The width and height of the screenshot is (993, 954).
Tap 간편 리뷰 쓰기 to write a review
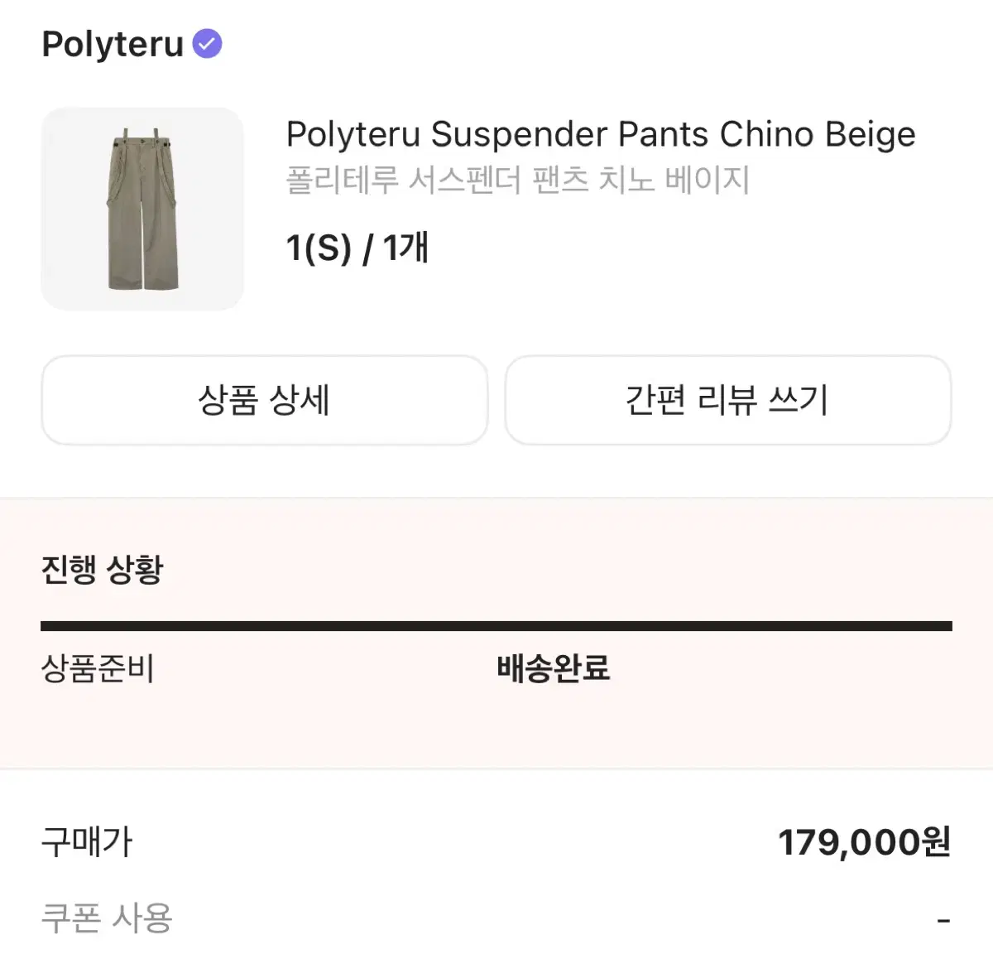pos(728,401)
